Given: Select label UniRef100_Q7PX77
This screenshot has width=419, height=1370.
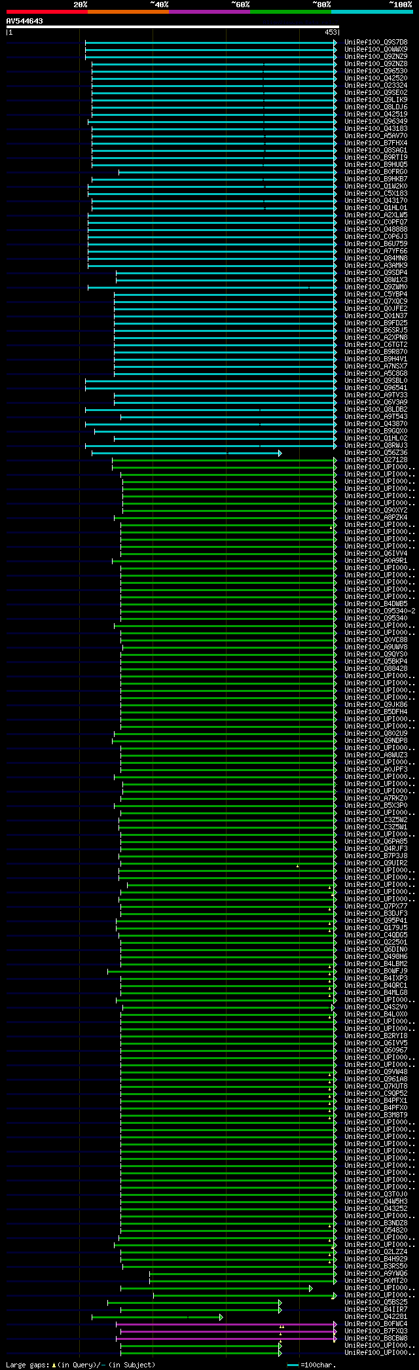Looking at the screenshot, I should tap(376, 907).
